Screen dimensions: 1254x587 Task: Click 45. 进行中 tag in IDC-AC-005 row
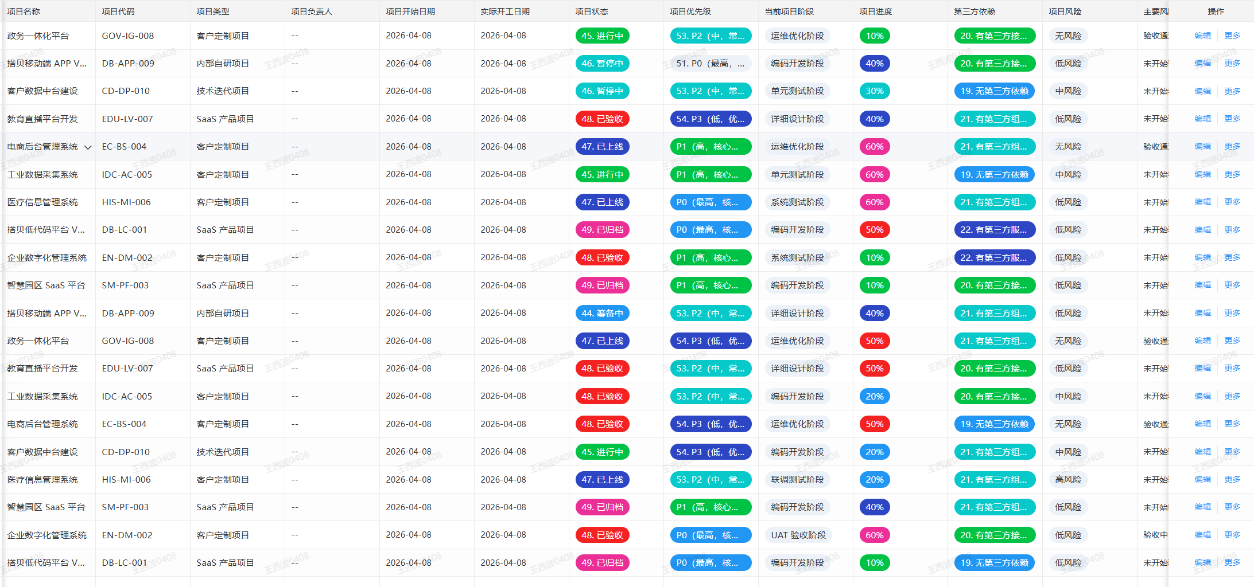[602, 174]
